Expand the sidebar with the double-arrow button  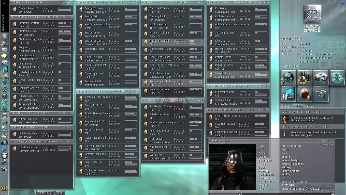(x=4, y=3)
